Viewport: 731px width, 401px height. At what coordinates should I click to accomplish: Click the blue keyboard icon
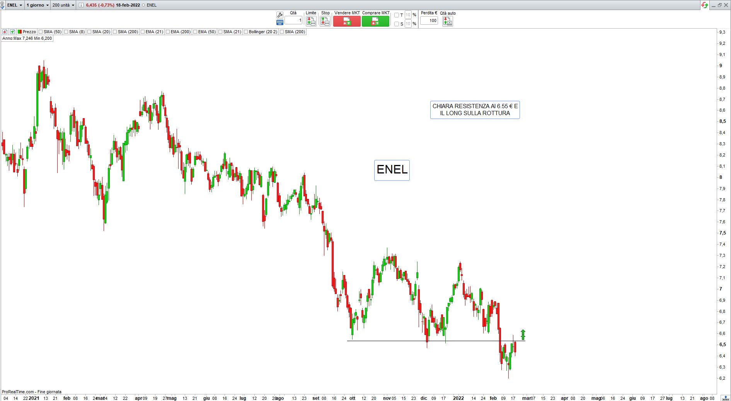pos(280,22)
